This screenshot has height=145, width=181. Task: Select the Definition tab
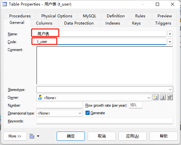(x=116, y=16)
